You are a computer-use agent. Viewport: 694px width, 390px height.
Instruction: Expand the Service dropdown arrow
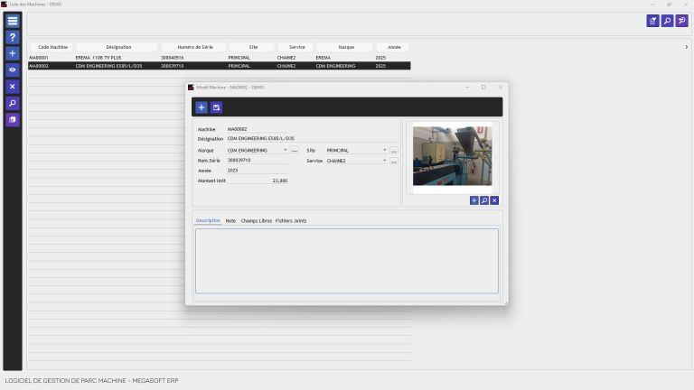(384, 161)
